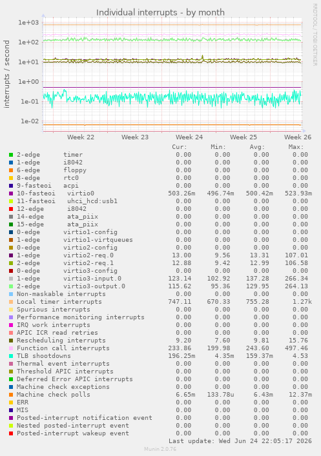321x456 pixels.
Task: Click the legend label Non-maskable interrupts
Action: coord(61,294)
